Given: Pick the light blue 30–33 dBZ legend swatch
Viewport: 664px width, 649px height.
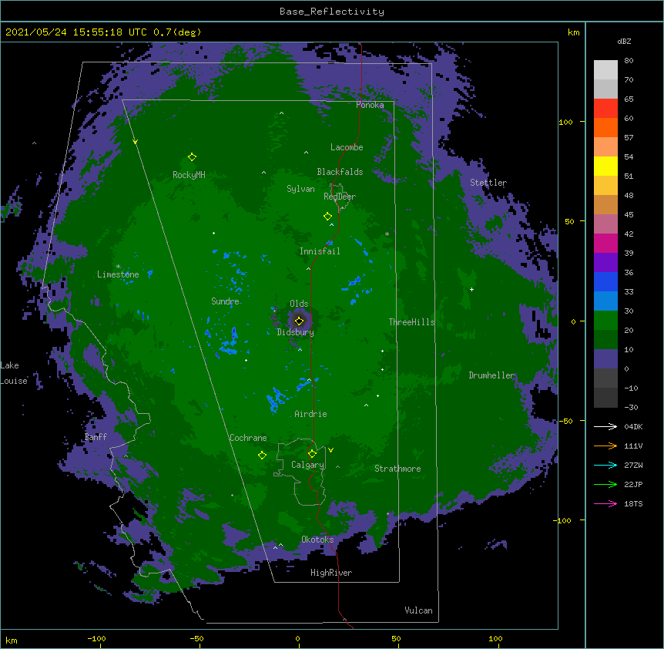Looking at the screenshot, I should pyautogui.click(x=605, y=301).
